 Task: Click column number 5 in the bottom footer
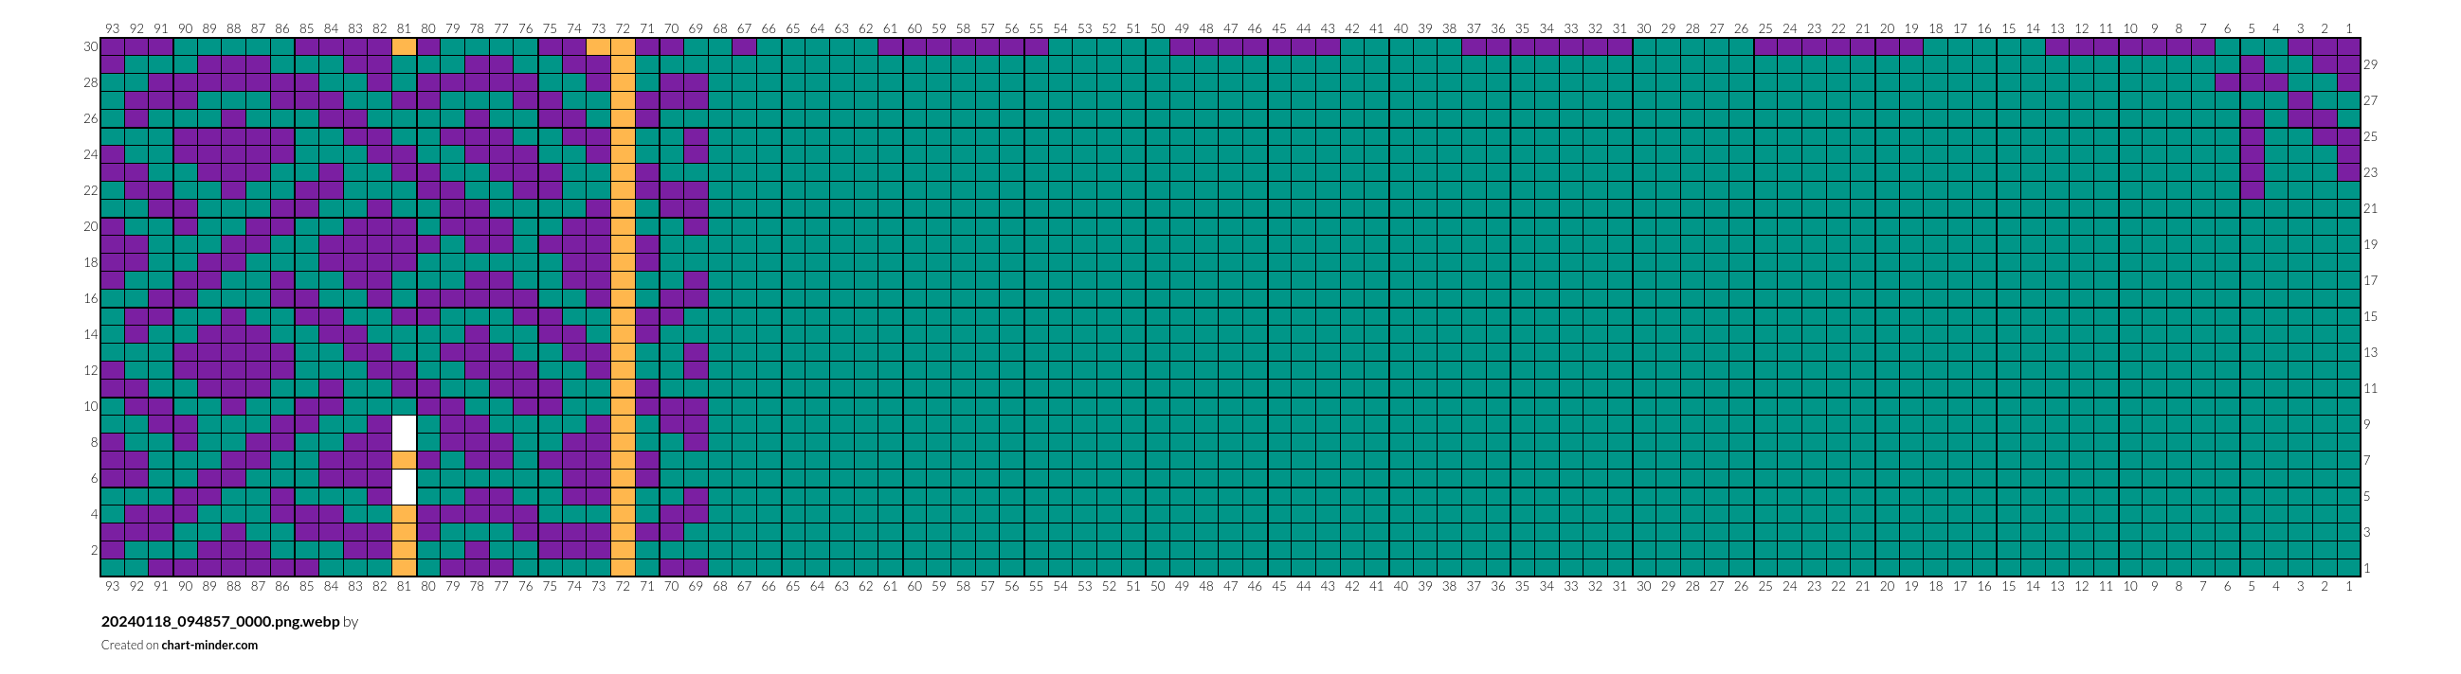[2252, 586]
